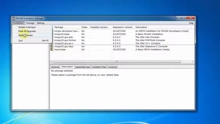Open the Package menu
220x124 pixels.
[30, 23]
